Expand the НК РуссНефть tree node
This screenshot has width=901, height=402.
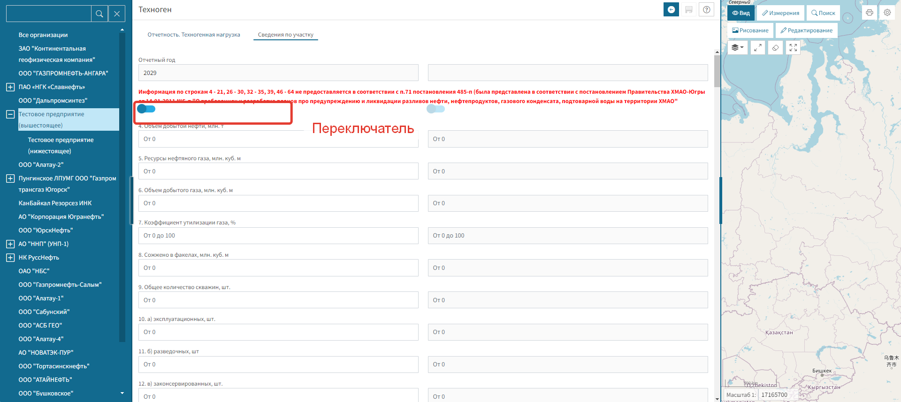[10, 258]
